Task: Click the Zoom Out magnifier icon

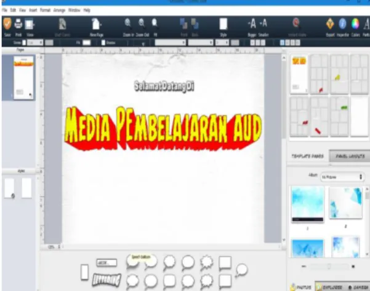Action: pos(142,23)
